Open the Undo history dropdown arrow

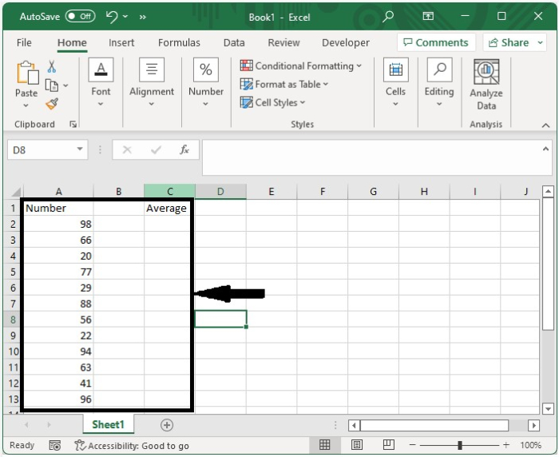(x=125, y=17)
